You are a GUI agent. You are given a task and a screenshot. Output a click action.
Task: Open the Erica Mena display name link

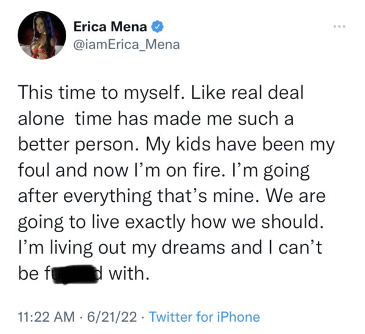click(x=110, y=26)
